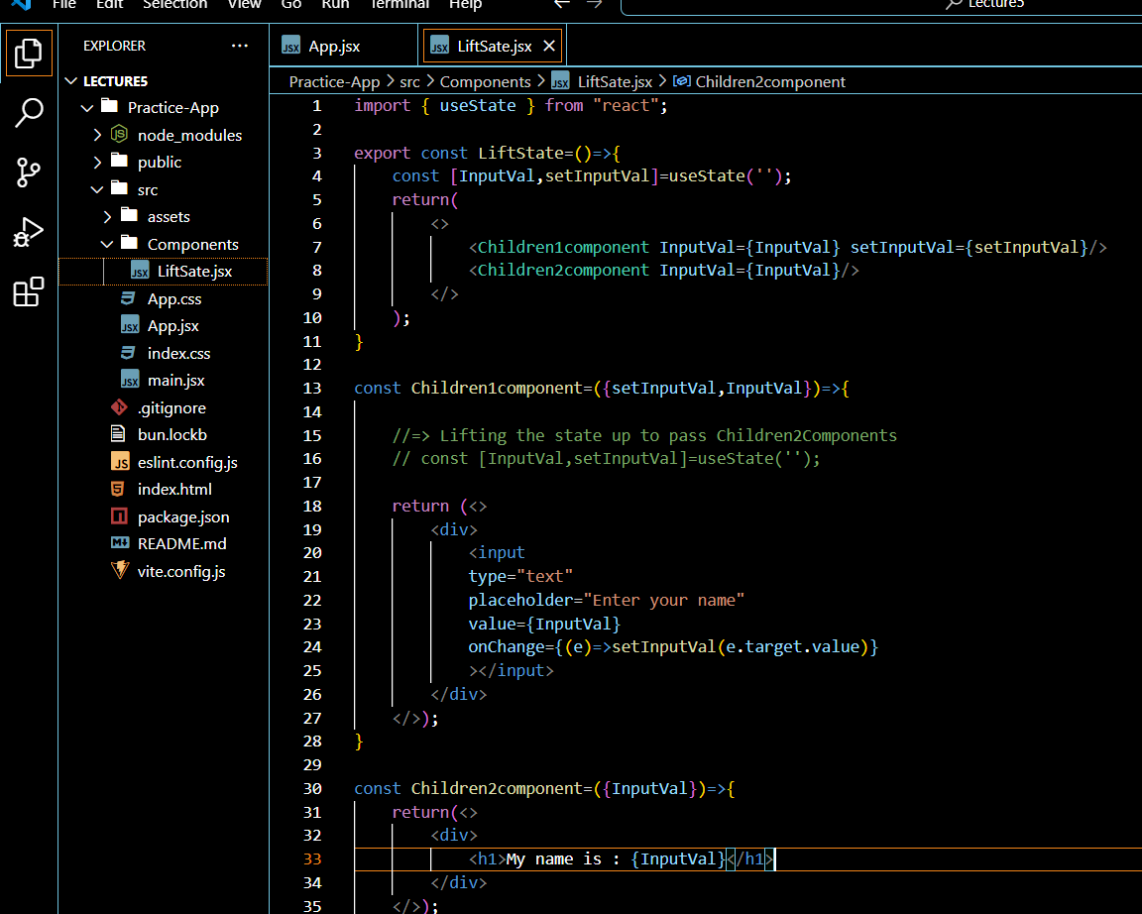Click the Lecture5 command center search box

coord(881,6)
